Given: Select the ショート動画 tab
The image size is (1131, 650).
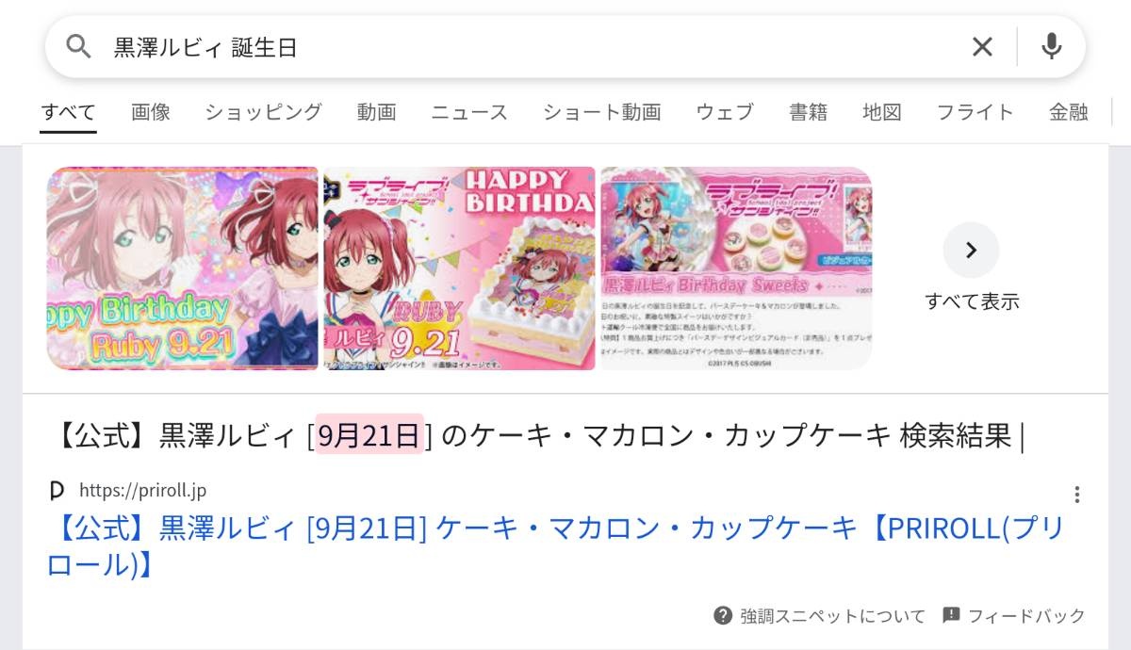Looking at the screenshot, I should 601,112.
